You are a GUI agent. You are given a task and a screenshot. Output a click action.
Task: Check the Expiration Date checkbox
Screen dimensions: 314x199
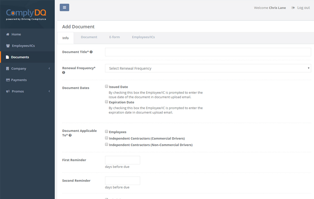coord(107,102)
